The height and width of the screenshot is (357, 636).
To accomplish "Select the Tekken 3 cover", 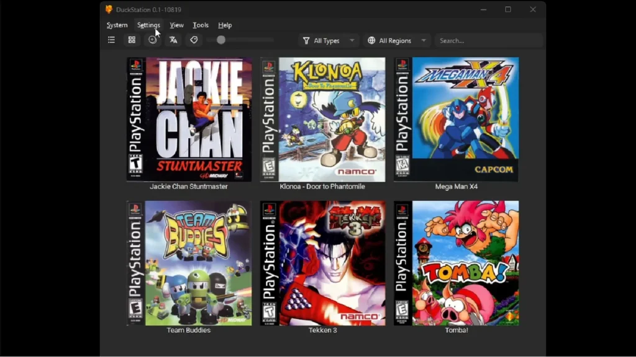I will [323, 263].
